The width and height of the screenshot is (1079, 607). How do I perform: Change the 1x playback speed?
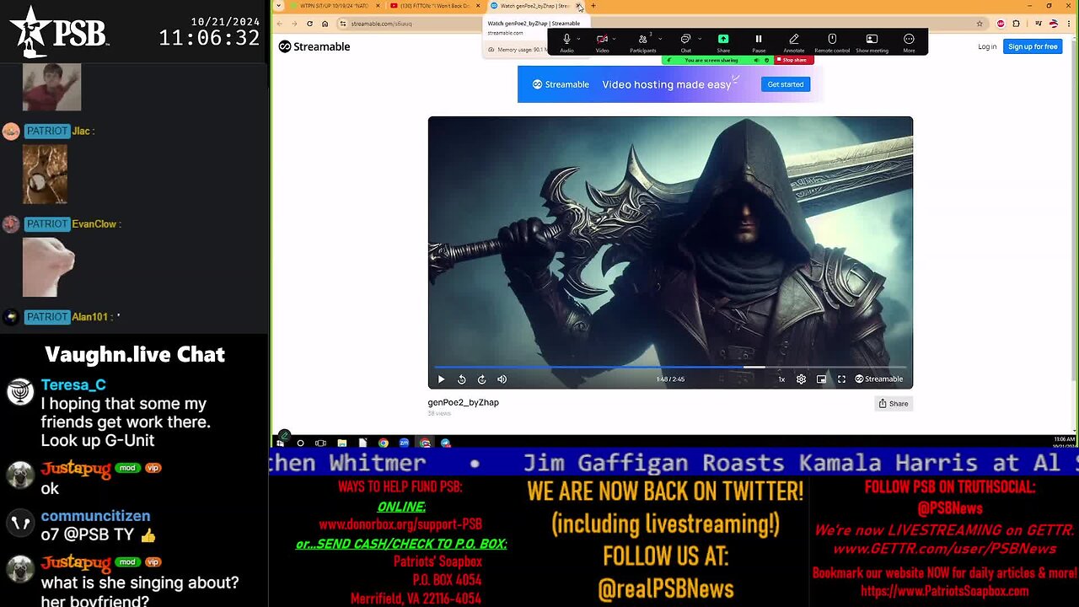tap(781, 379)
